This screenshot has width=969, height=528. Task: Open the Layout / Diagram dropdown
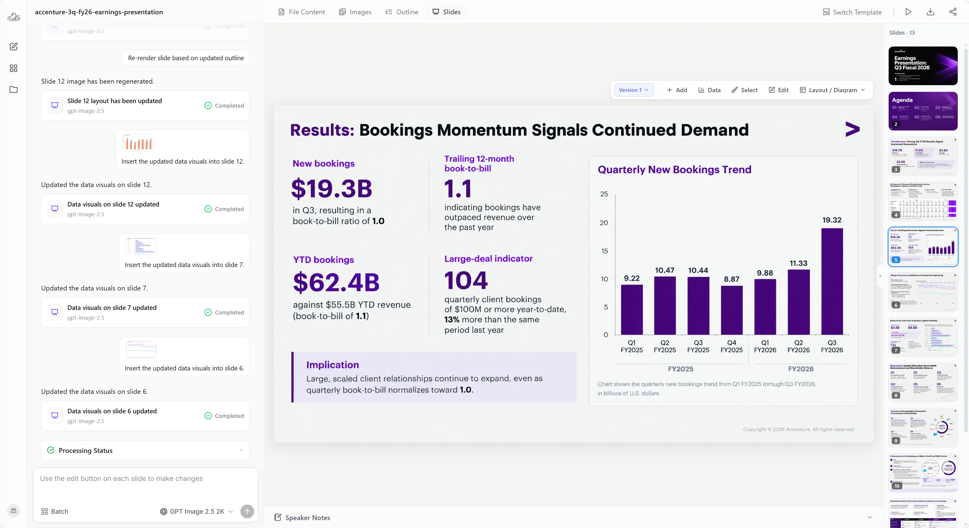(x=832, y=90)
